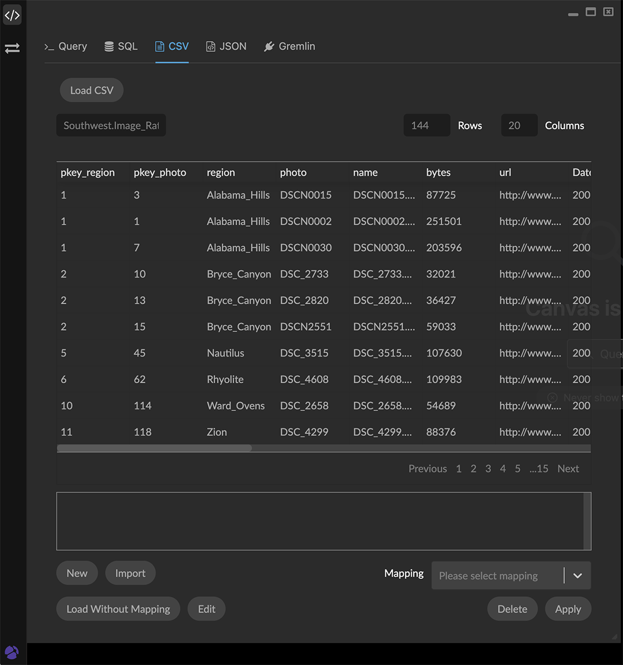Click the swap arrows icon in sidebar
623x665 pixels.
[12, 48]
